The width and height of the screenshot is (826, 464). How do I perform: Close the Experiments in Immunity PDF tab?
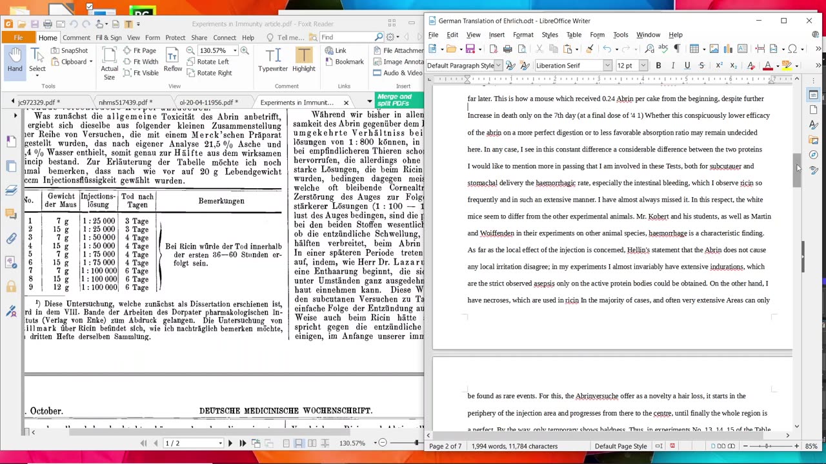[x=346, y=102]
